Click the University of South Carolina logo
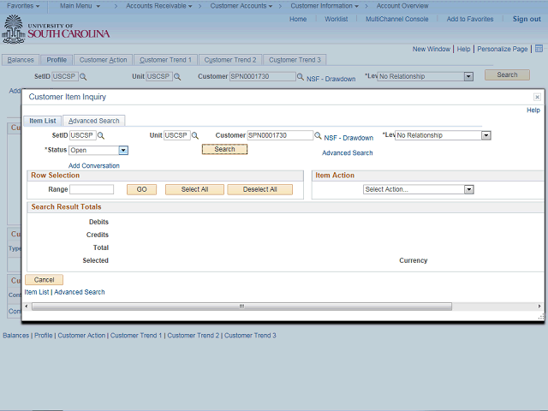 [x=56, y=29]
